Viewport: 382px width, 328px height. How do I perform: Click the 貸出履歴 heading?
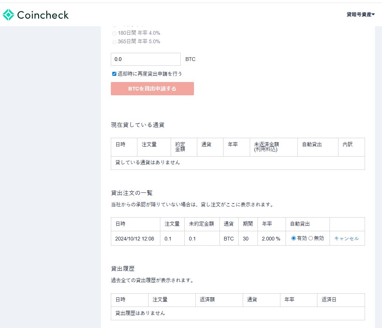(x=123, y=269)
